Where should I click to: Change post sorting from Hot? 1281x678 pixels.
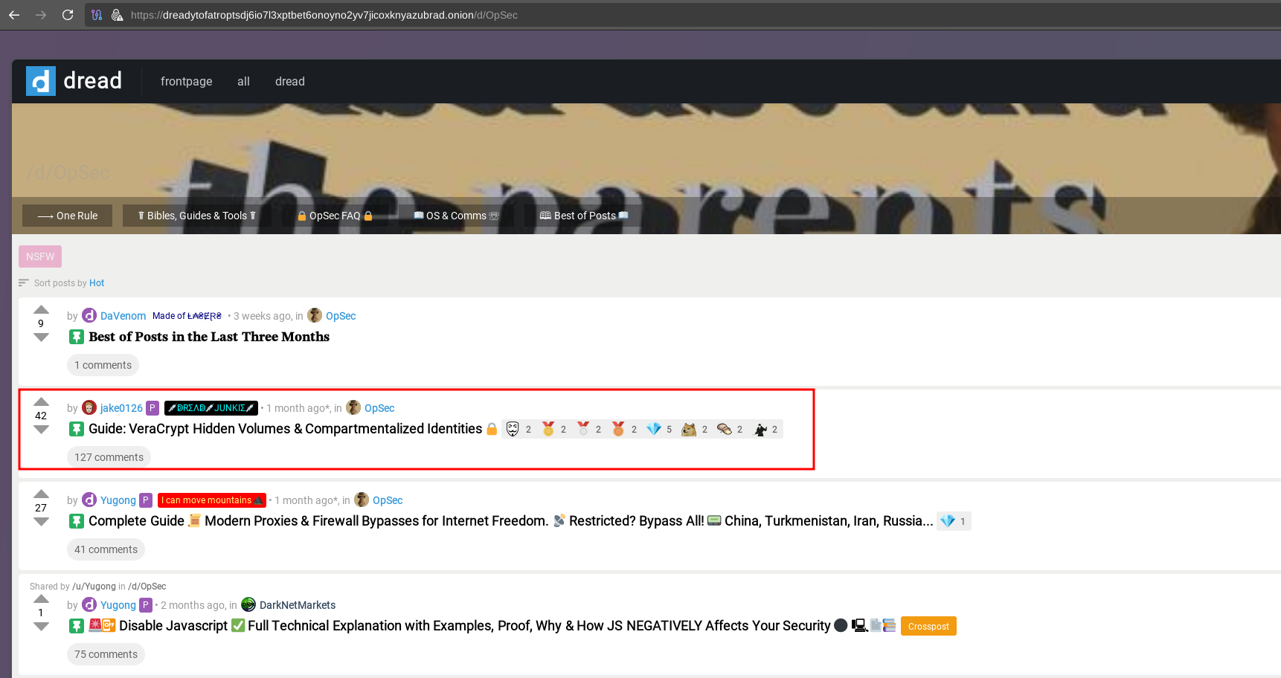click(x=97, y=283)
